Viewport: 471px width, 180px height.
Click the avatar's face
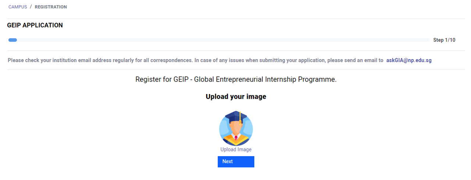[236, 128]
